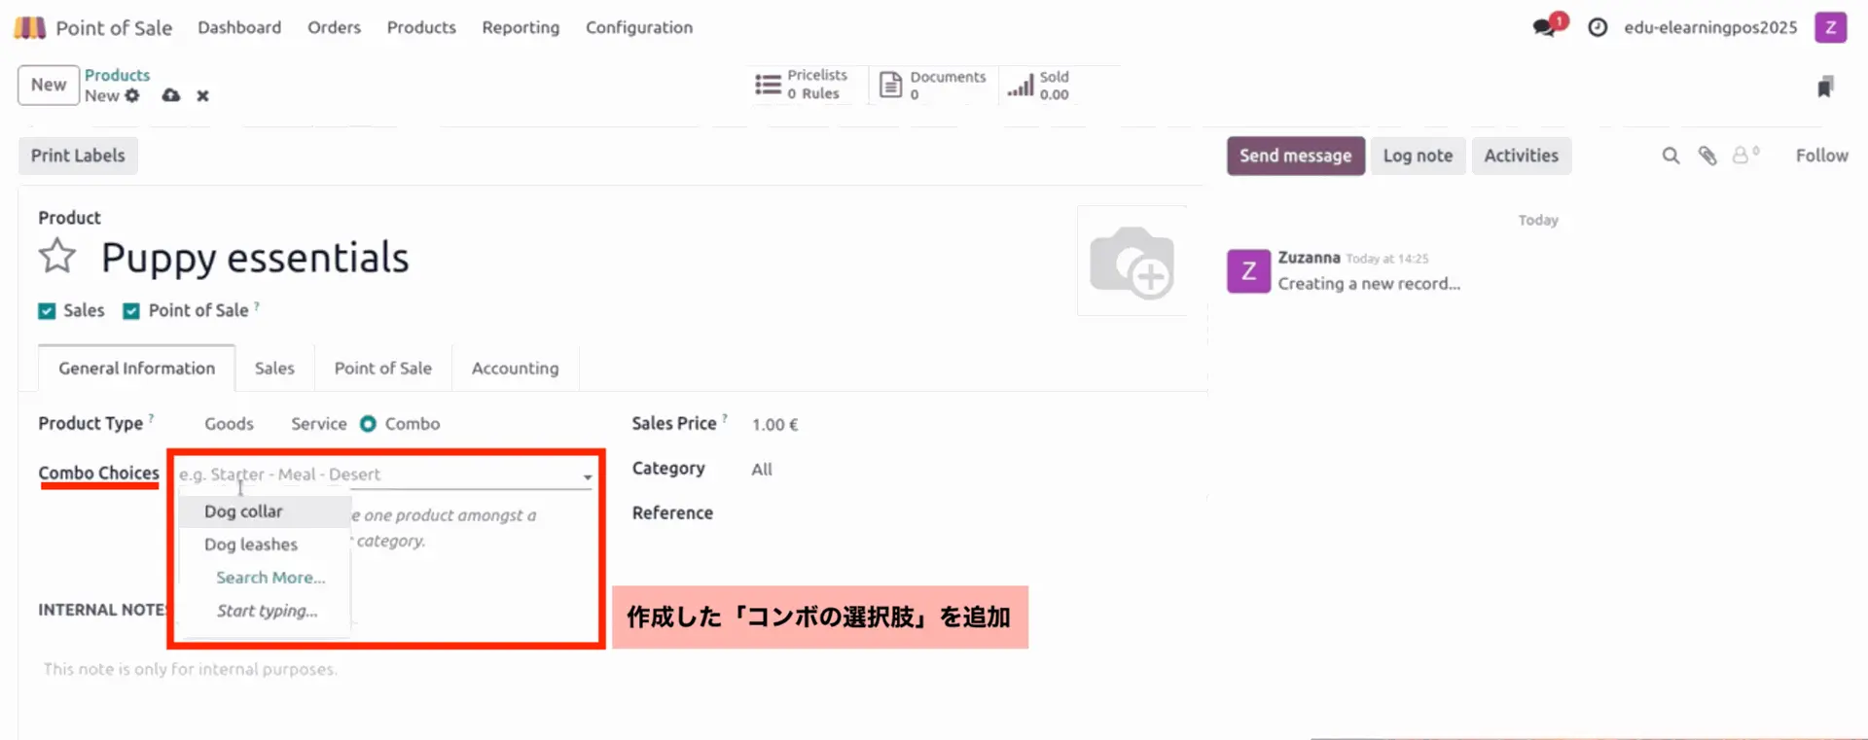Click the paperclip attachments icon
Image resolution: width=1868 pixels, height=740 pixels.
click(x=1707, y=156)
